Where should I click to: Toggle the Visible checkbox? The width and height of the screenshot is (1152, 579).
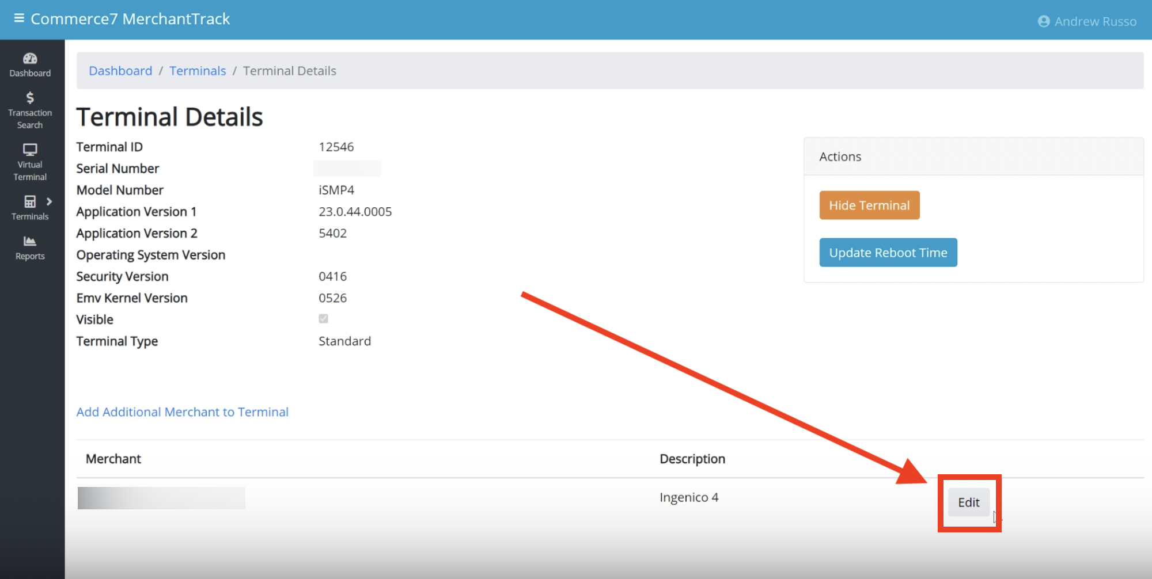click(323, 319)
